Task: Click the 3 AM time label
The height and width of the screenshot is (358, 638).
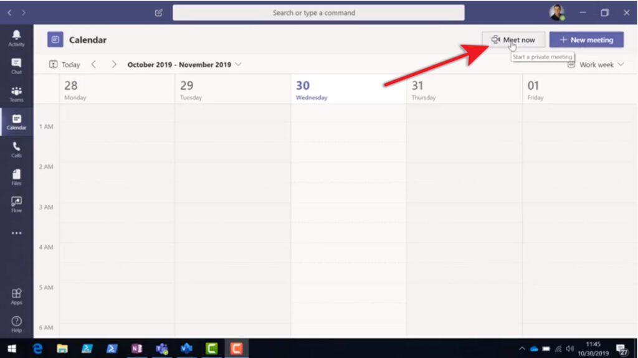Action: pyautogui.click(x=46, y=207)
